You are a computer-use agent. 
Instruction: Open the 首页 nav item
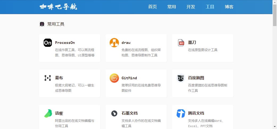[x=152, y=7]
